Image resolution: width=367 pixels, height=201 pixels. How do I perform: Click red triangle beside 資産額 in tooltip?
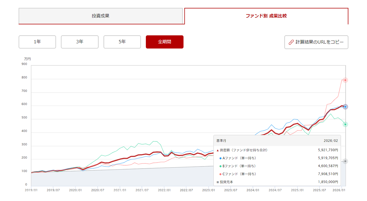point(218,150)
